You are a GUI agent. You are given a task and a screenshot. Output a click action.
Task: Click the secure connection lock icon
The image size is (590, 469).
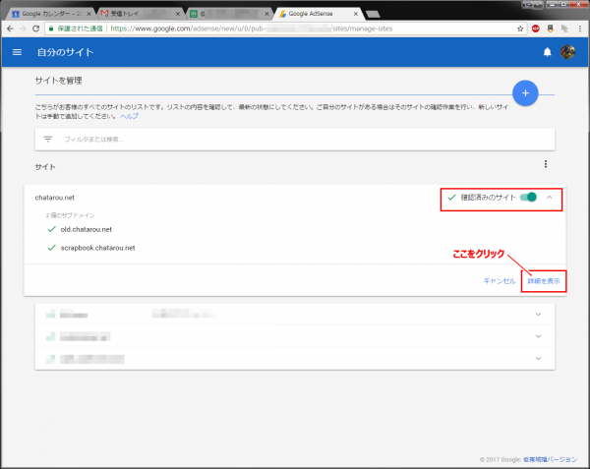click(x=51, y=29)
